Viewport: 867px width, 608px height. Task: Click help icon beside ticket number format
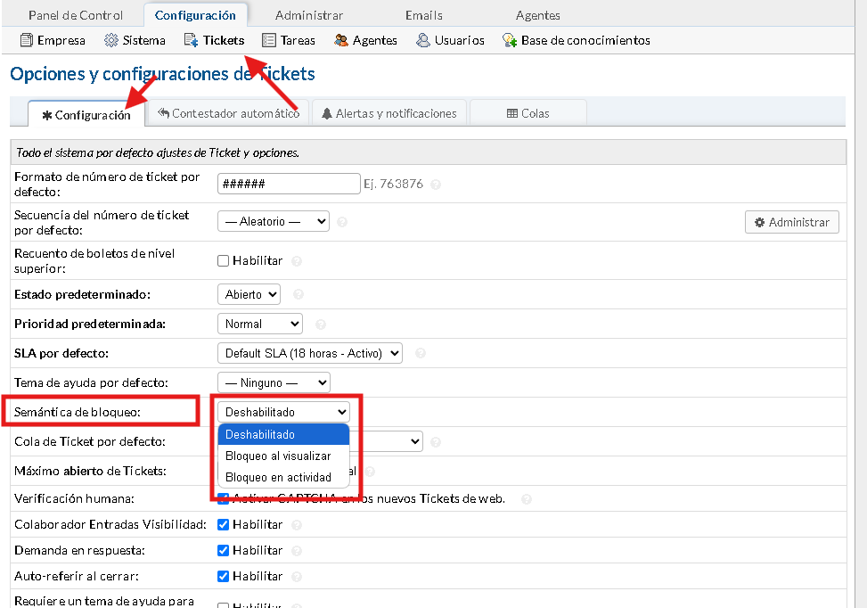pyautogui.click(x=436, y=185)
